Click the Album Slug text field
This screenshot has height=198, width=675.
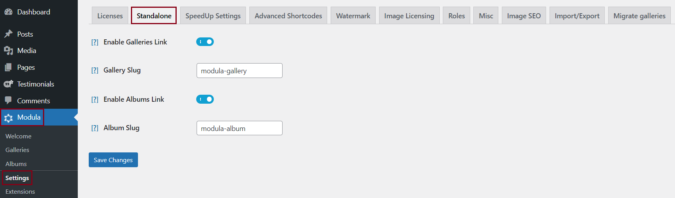pyautogui.click(x=239, y=128)
